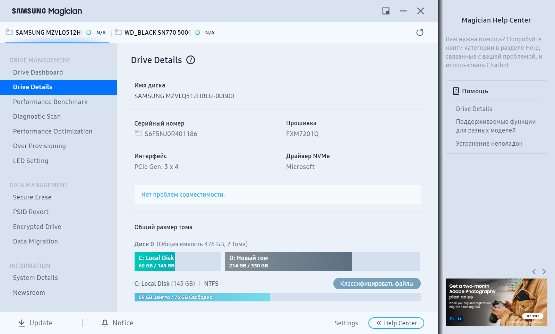Image resolution: width=555 pixels, height=334 pixels.
Task: Open Notice bell icon
Action: point(105,323)
